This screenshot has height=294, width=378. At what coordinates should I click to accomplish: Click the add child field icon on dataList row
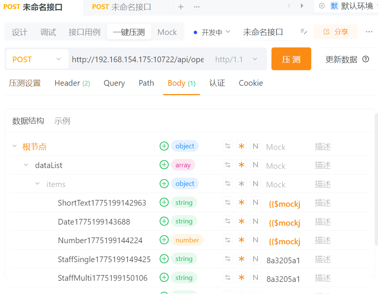tap(164, 165)
